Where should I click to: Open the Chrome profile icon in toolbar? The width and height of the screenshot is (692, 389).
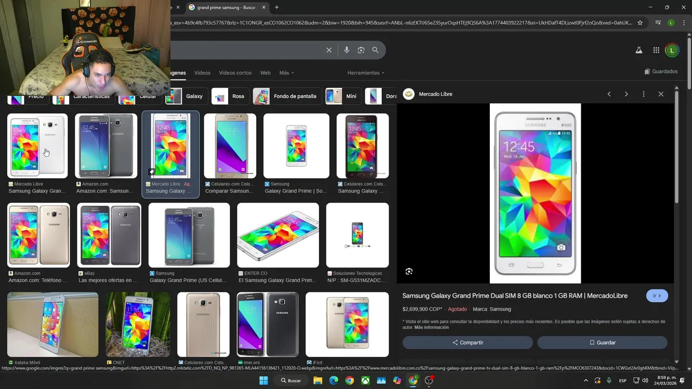pos(671,23)
